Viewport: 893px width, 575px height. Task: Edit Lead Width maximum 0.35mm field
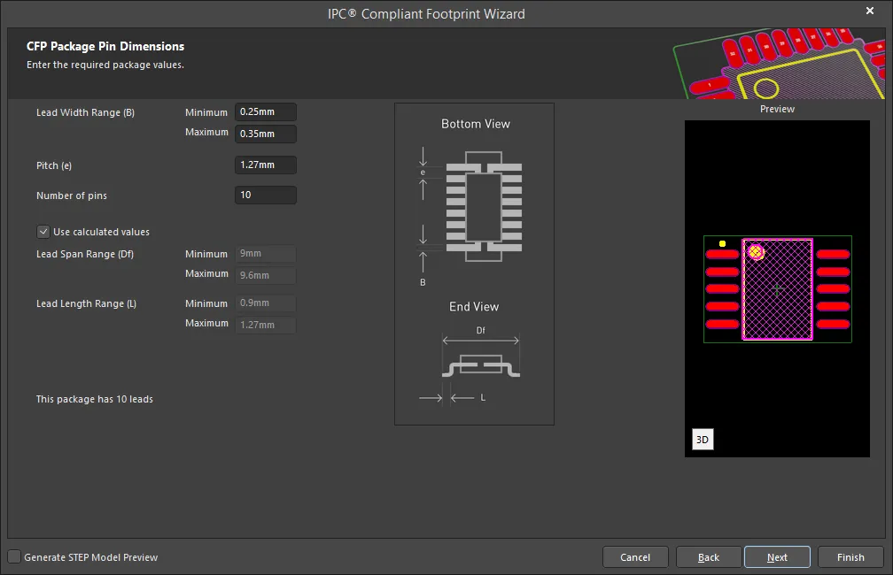point(266,134)
